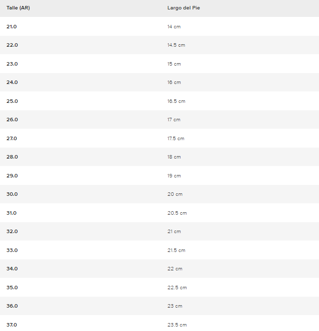Click the 16 cm foot length value
319x331 pixels.
[174, 83]
